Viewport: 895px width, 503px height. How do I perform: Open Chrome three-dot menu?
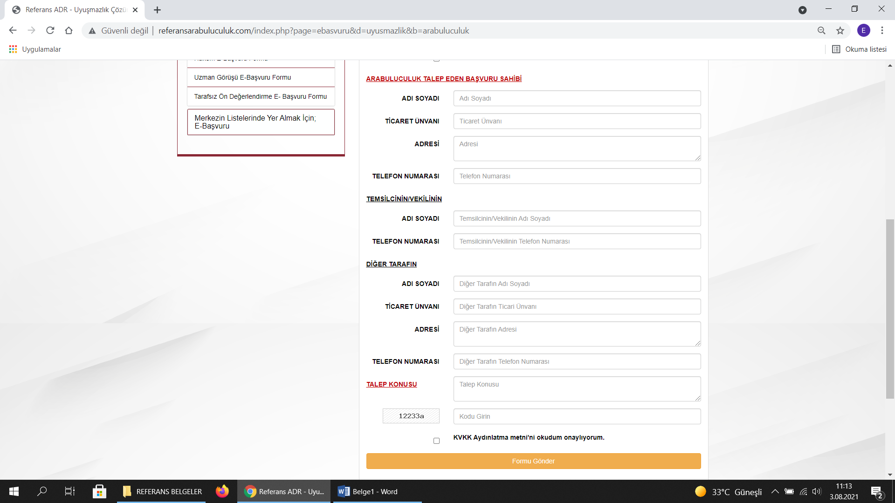pos(882,31)
